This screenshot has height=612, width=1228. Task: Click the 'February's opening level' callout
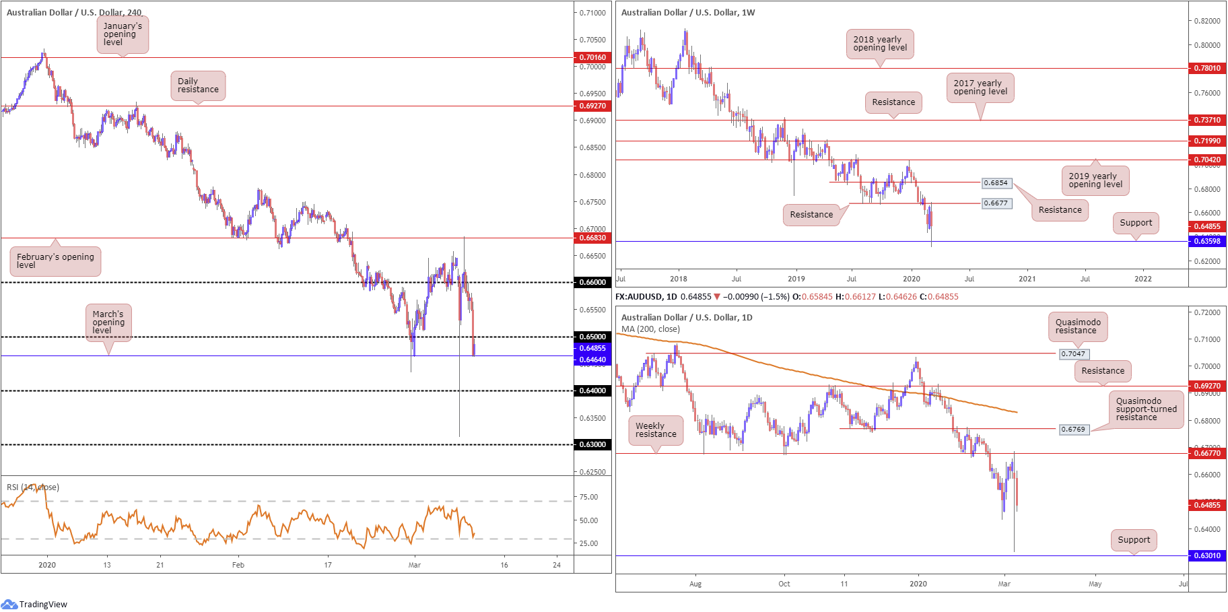[55, 261]
